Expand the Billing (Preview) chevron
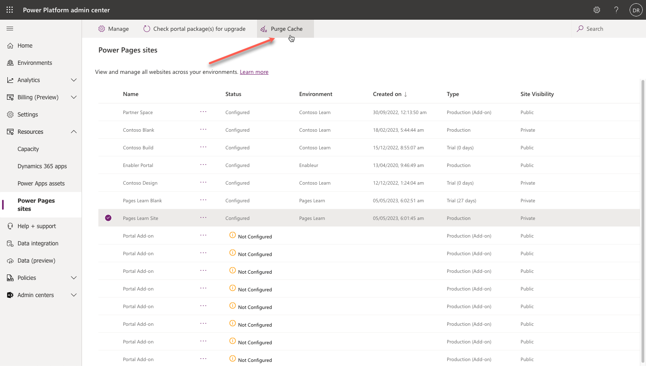646x366 pixels. (x=74, y=97)
